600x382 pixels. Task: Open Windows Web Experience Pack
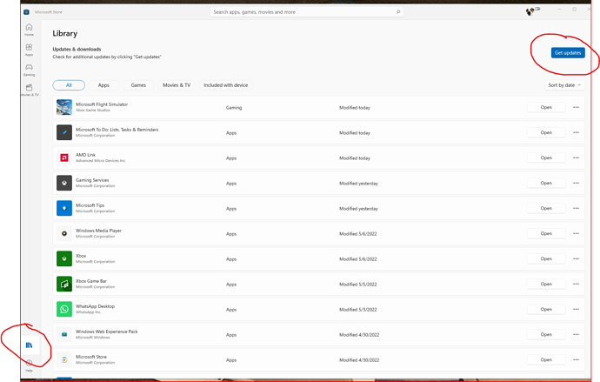546,335
